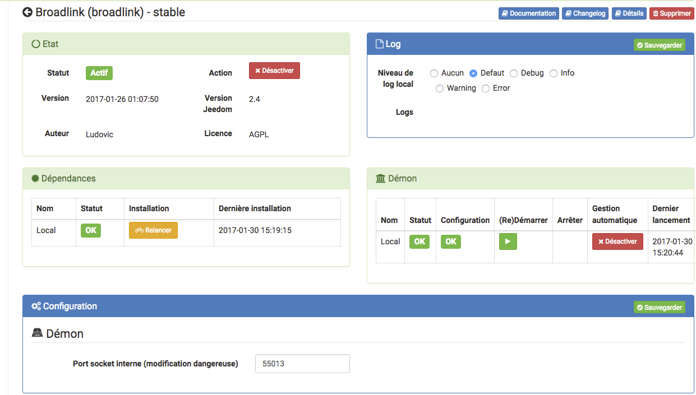
Task: Select the Warning log level
Action: pos(440,88)
